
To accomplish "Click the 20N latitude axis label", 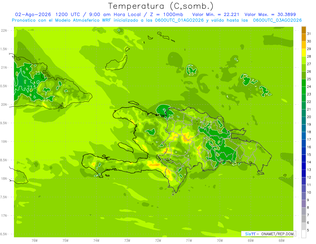I will (x=4, y=104).
